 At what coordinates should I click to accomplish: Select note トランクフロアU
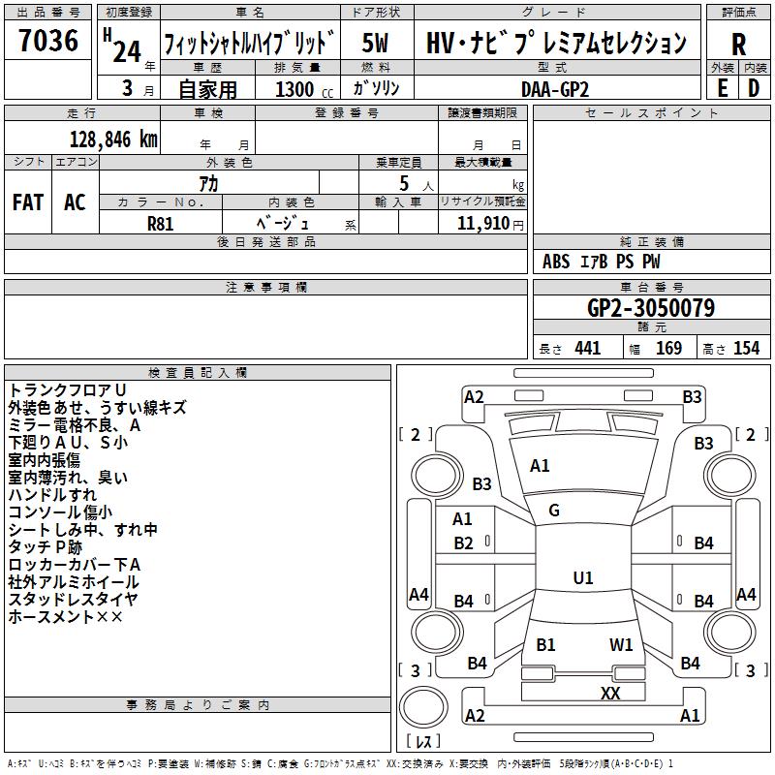[x=68, y=390]
